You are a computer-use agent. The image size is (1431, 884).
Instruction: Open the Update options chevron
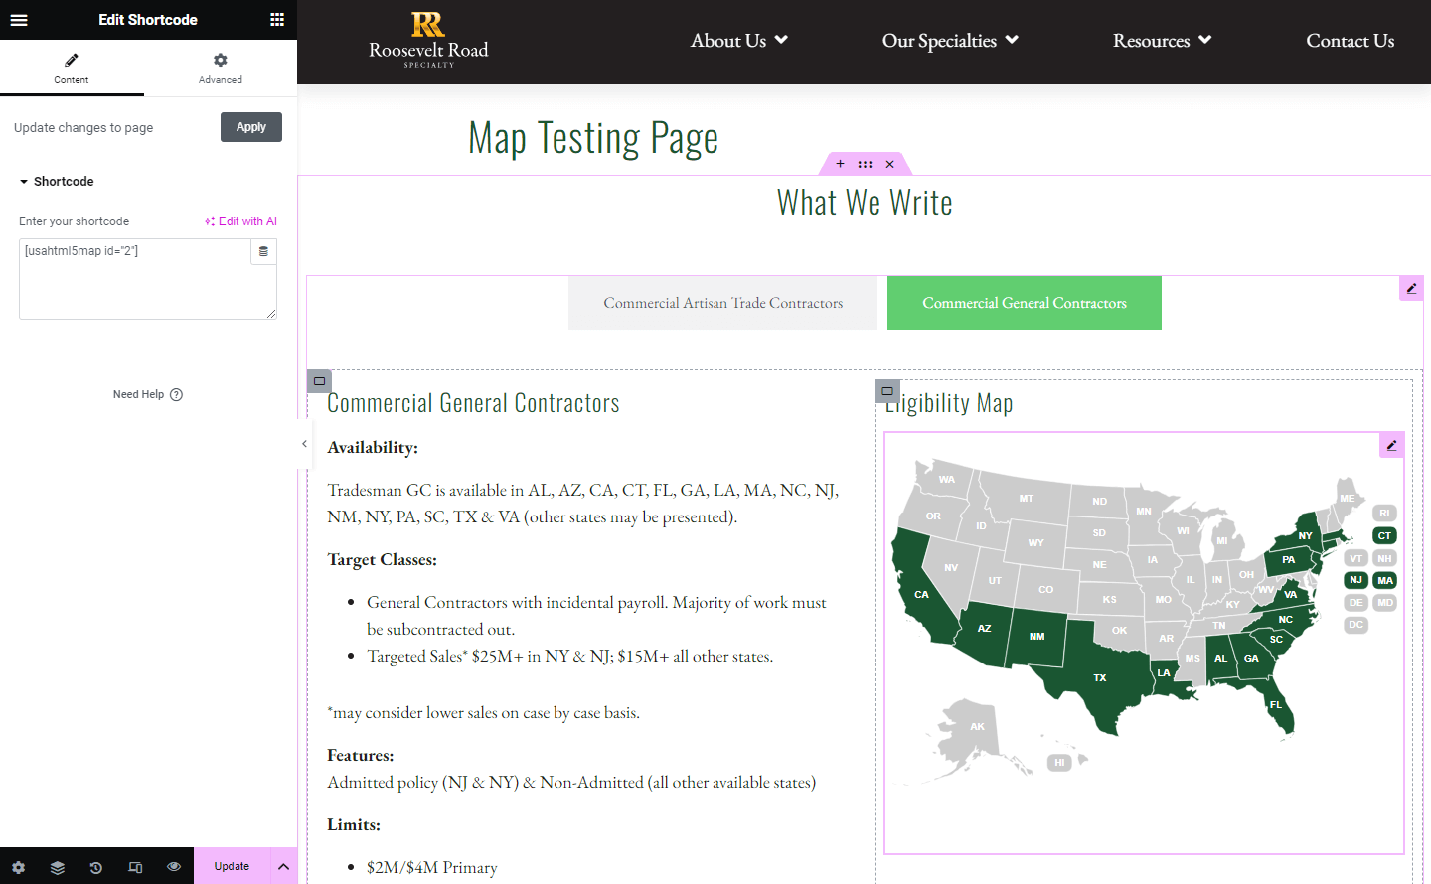(x=282, y=866)
